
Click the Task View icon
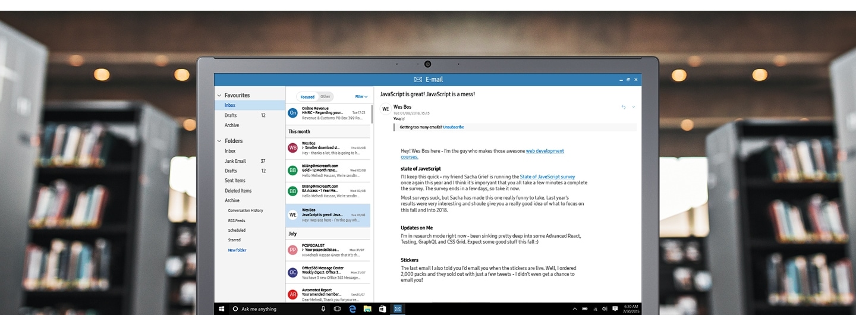(x=337, y=309)
